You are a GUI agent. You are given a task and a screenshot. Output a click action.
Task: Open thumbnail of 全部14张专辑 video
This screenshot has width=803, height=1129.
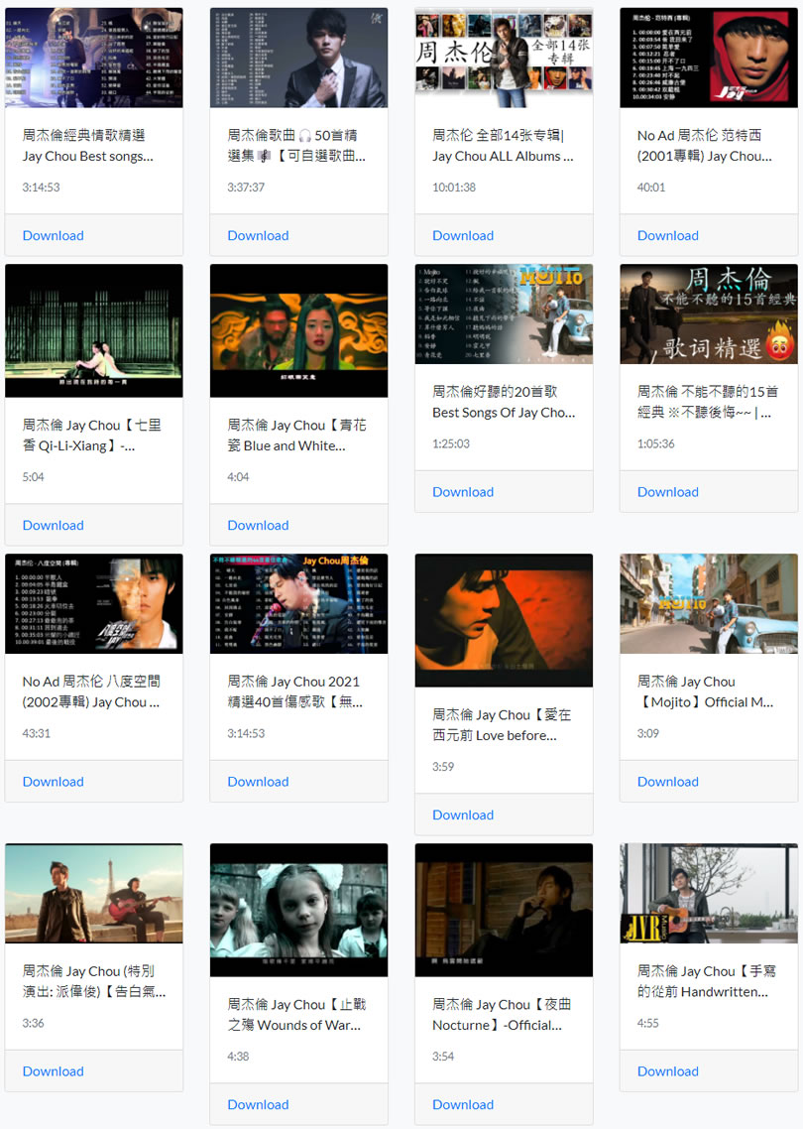click(504, 58)
